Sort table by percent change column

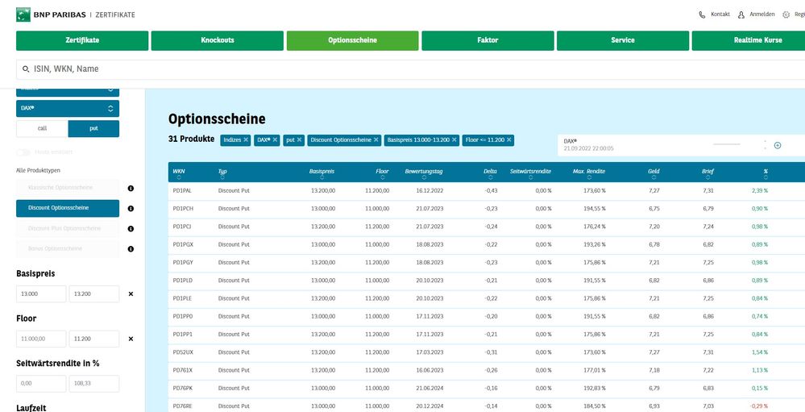coord(766,177)
